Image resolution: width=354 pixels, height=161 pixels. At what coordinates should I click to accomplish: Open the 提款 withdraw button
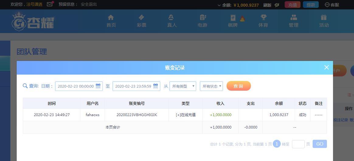coord(311,5)
